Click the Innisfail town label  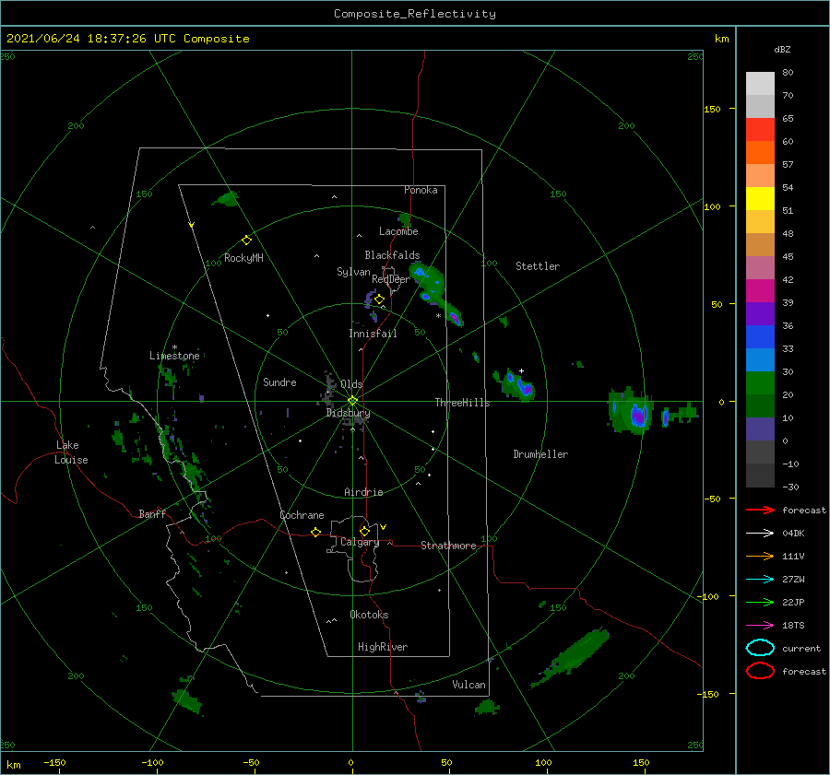pyautogui.click(x=373, y=334)
